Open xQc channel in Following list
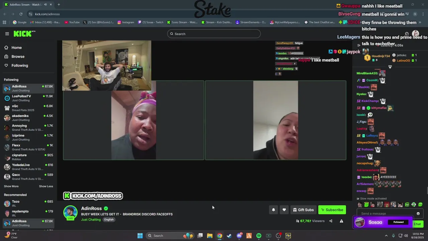This screenshot has width=428, height=241. pyautogui.click(x=28, y=108)
